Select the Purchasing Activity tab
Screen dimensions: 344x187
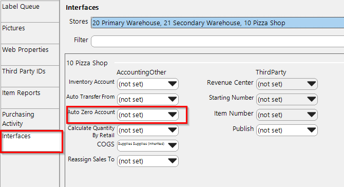(x=30, y=119)
